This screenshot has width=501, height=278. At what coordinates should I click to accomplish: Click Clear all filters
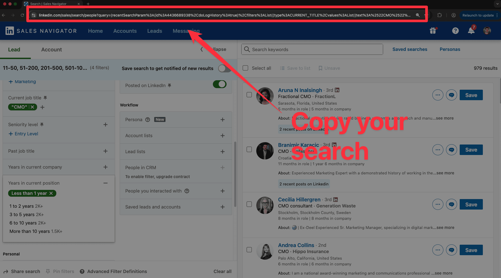tap(223, 271)
